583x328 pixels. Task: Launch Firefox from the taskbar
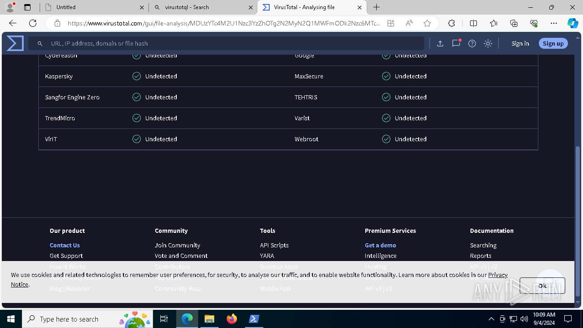pyautogui.click(x=232, y=319)
